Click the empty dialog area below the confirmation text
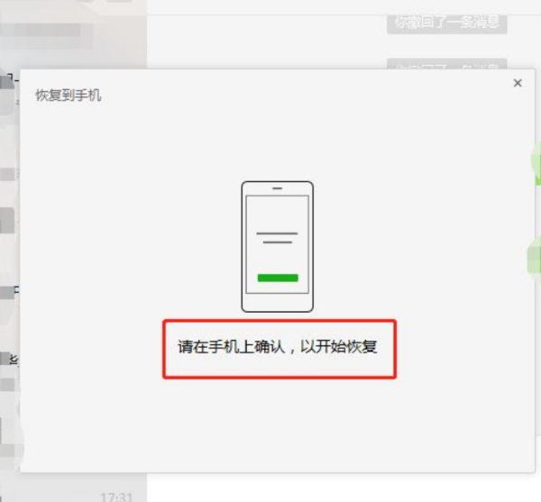The width and height of the screenshot is (541, 502). pyautogui.click(x=278, y=425)
